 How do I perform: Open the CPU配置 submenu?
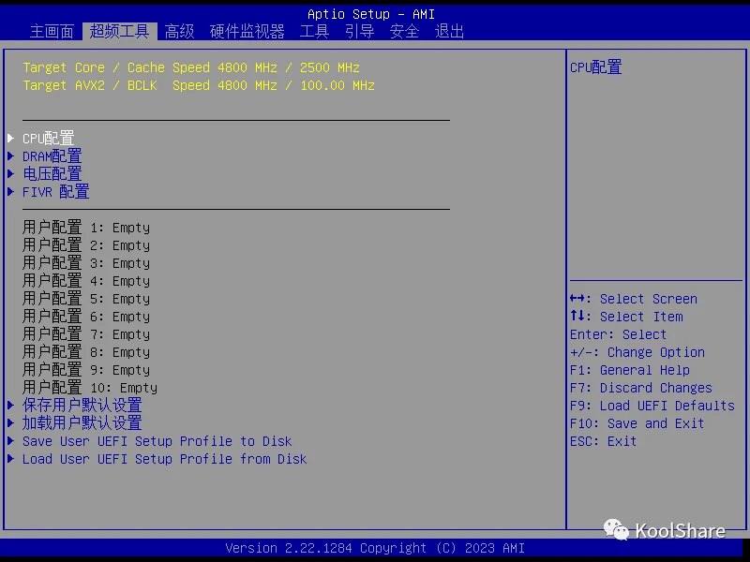click(x=49, y=139)
